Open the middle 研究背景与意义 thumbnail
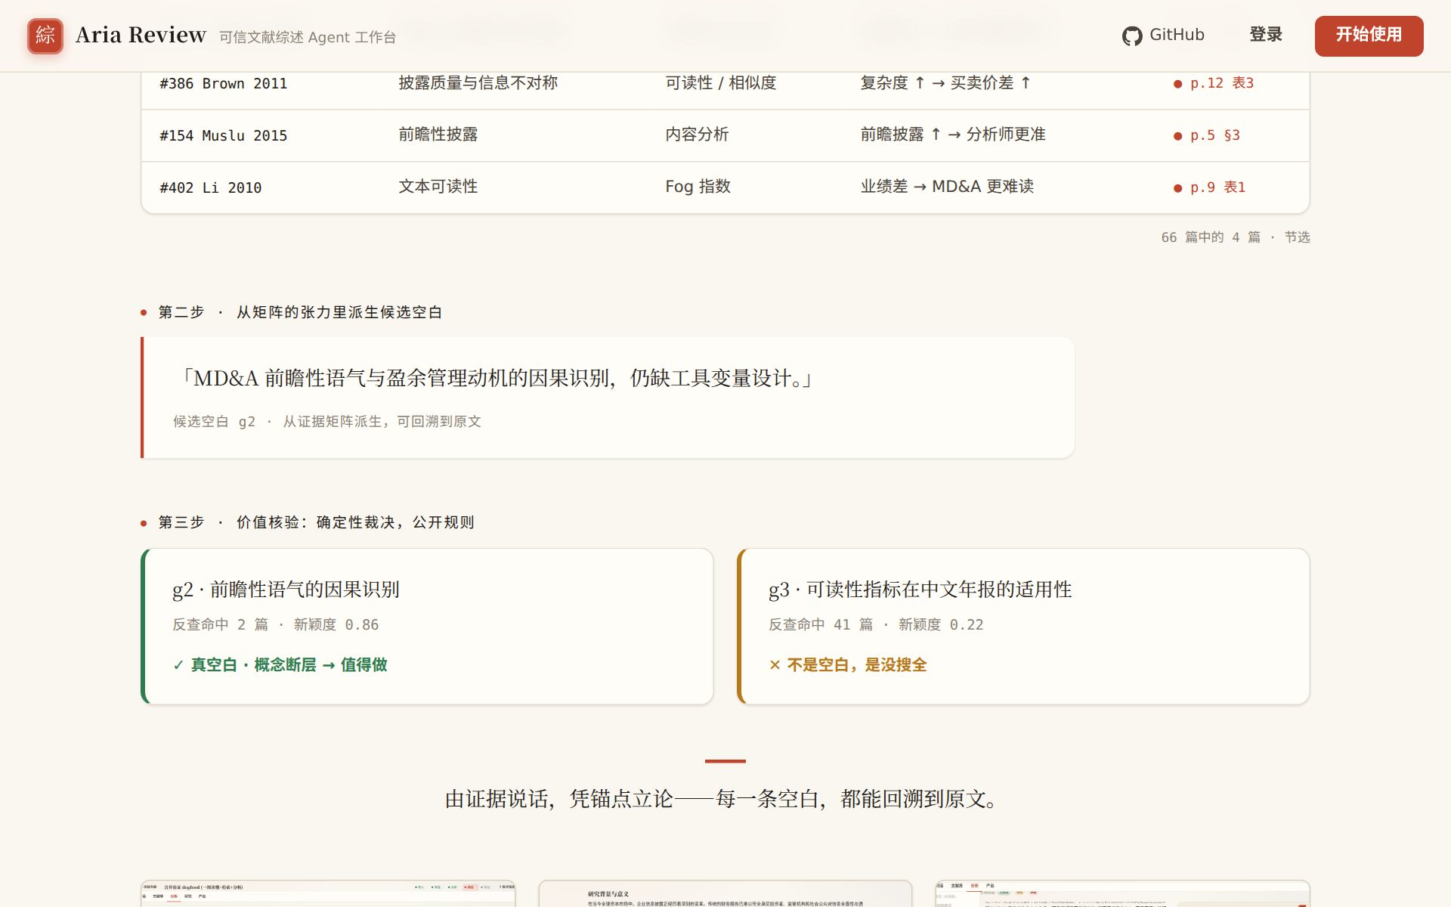Screen dimensions: 1451x907 725,893
